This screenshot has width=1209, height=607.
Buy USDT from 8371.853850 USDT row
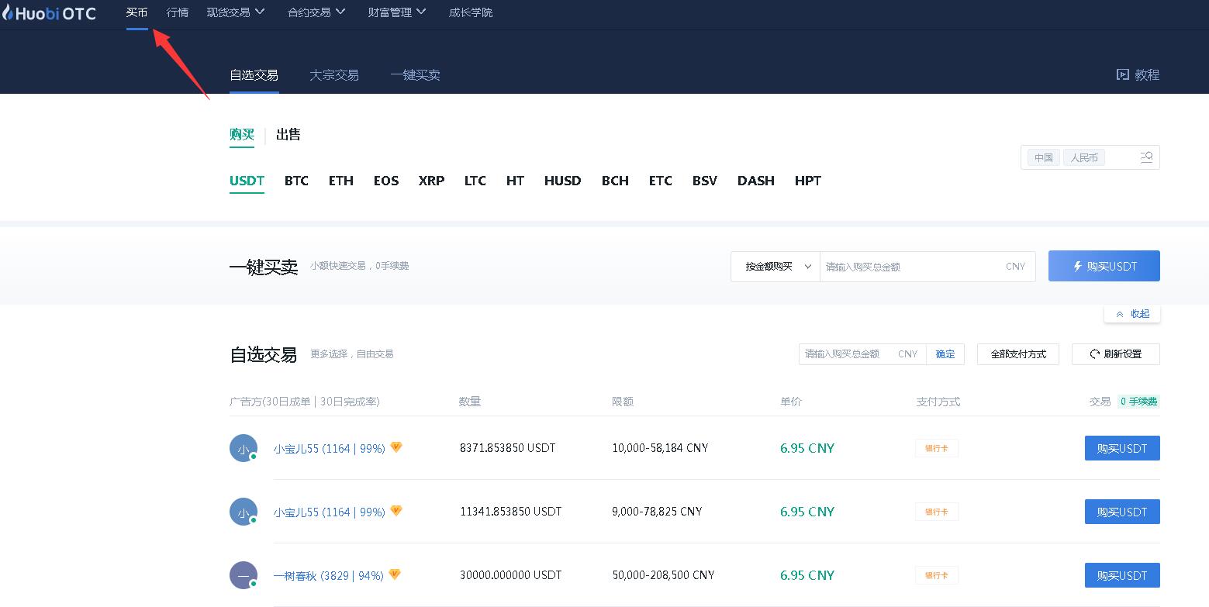point(1122,448)
